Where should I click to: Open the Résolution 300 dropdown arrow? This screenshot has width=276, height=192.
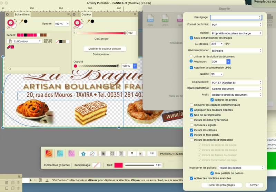(x=228, y=62)
